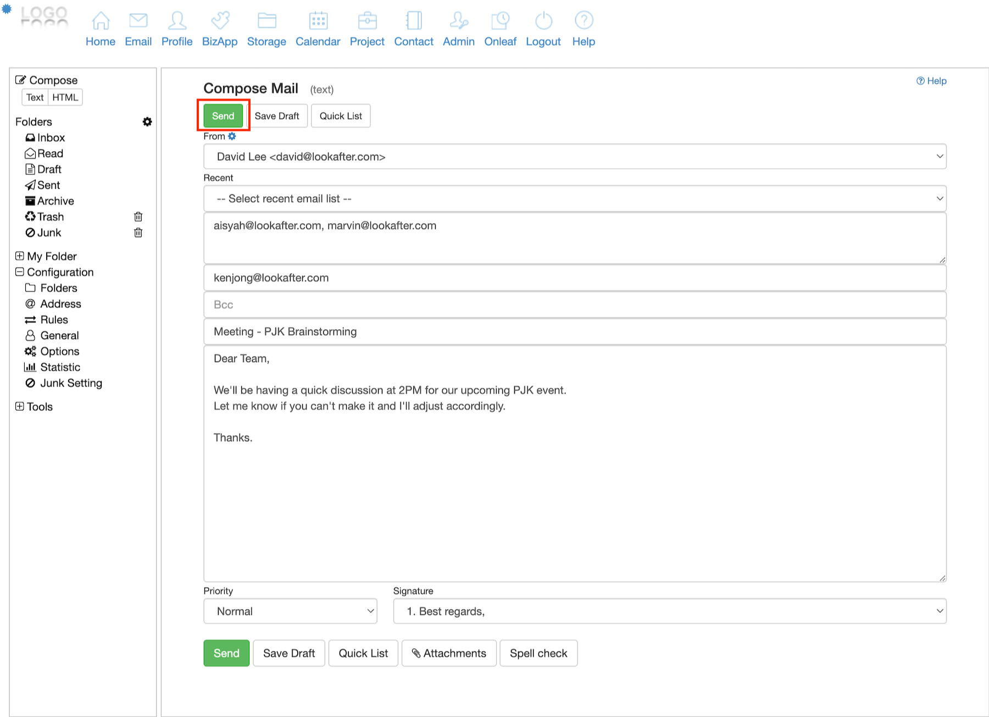Click the Attachments button
This screenshot has width=989, height=717.
point(449,653)
